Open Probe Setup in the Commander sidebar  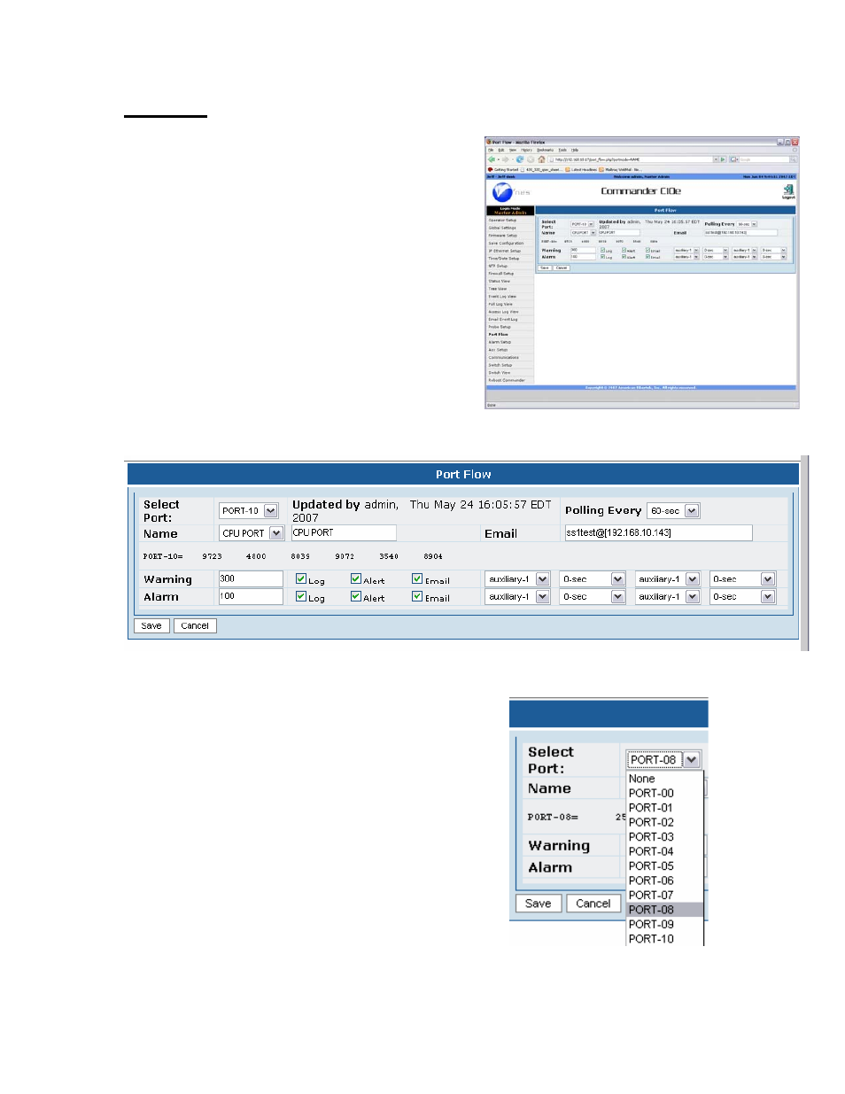500,327
